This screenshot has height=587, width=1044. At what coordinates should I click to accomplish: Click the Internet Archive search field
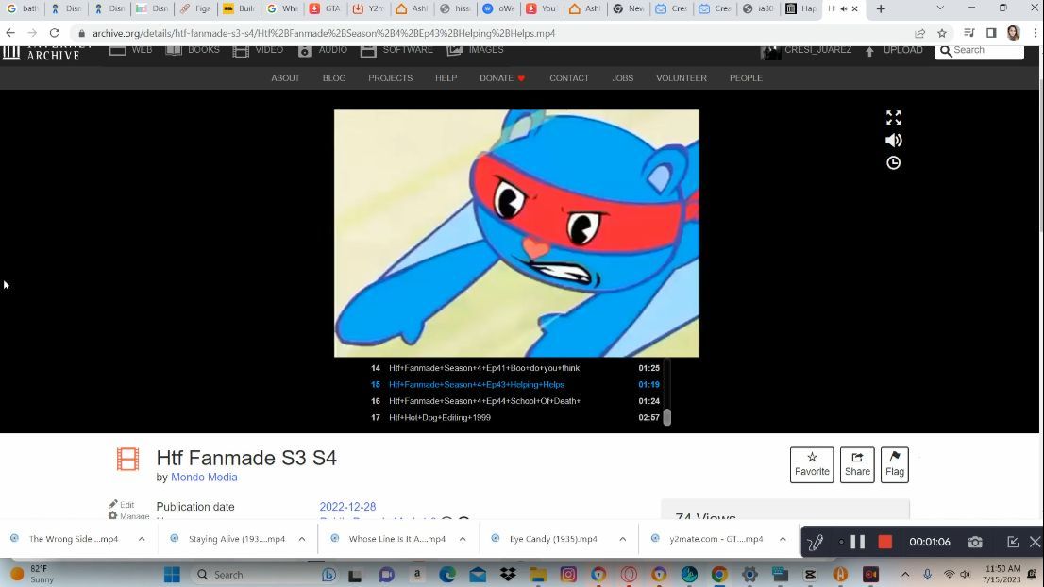985,50
